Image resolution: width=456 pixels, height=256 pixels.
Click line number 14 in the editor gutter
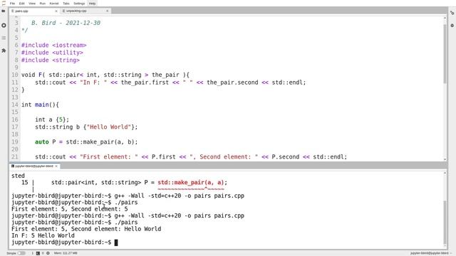click(15, 105)
